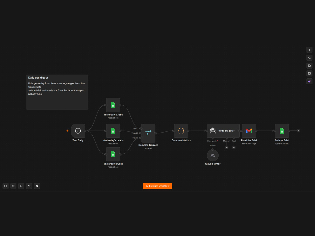Viewport: 315px width, 236px height.
Task: Open the Claude Writer model node
Action: click(x=213, y=155)
